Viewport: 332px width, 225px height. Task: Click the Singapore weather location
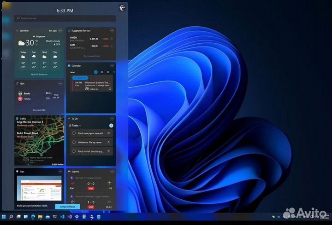coord(39,36)
